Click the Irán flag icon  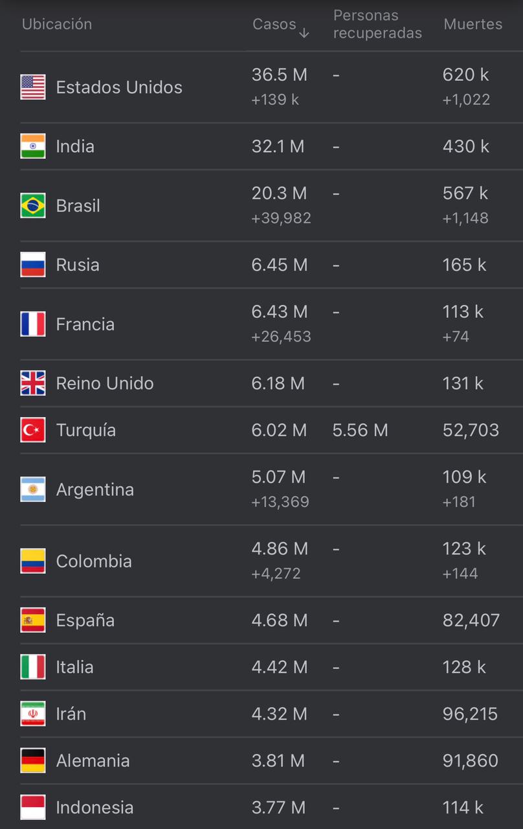point(33,713)
